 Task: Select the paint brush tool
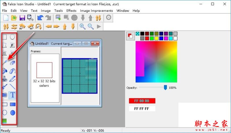click(x=5, y=87)
